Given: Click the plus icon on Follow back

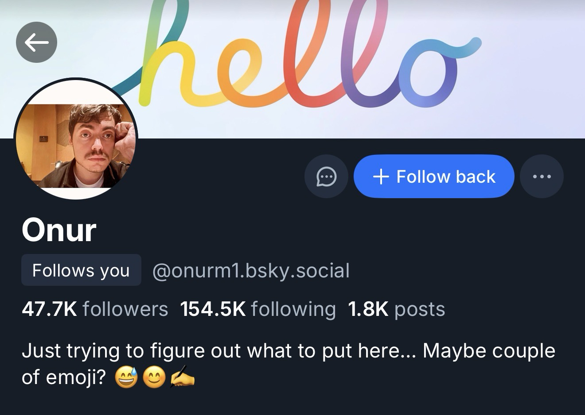Looking at the screenshot, I should coord(381,177).
